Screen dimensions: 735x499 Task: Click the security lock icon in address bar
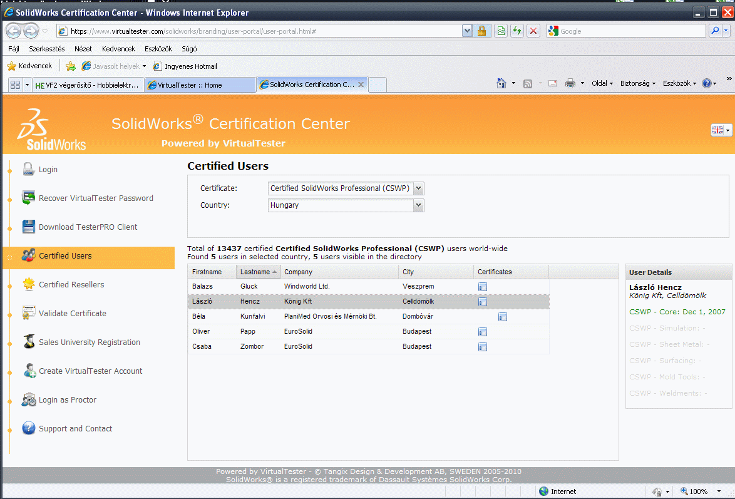(481, 31)
